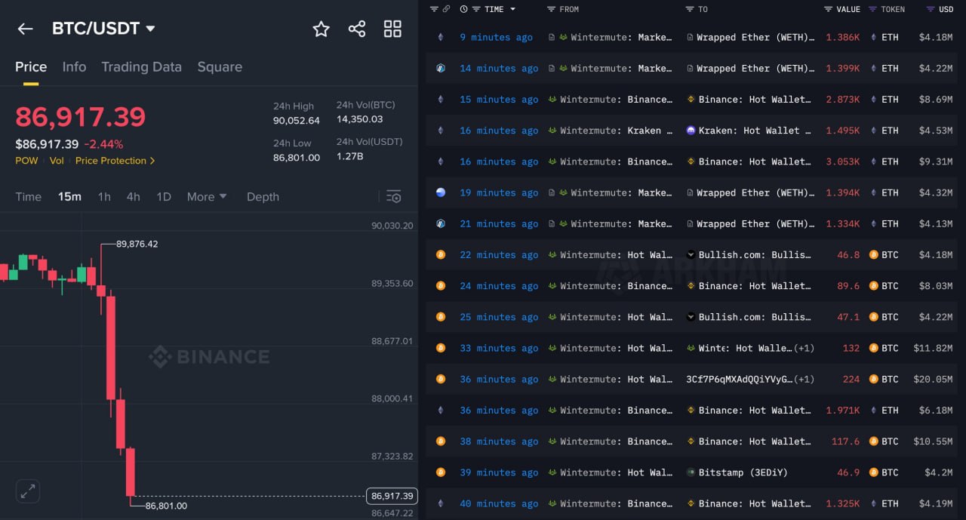Click contract document icon before Wrapped Ether, 9 minutes row
The width and height of the screenshot is (966, 520).
(x=691, y=37)
